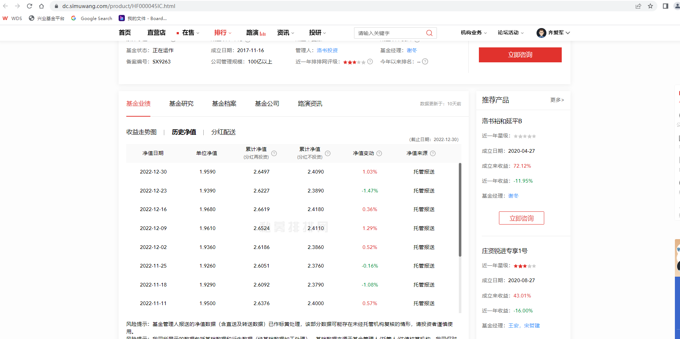The width and height of the screenshot is (680, 339).
Task: Click help icon beside 净值变动 column
Action: coord(379,153)
